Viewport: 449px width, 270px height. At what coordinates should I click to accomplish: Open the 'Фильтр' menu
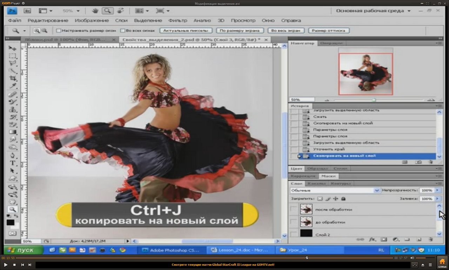click(177, 20)
